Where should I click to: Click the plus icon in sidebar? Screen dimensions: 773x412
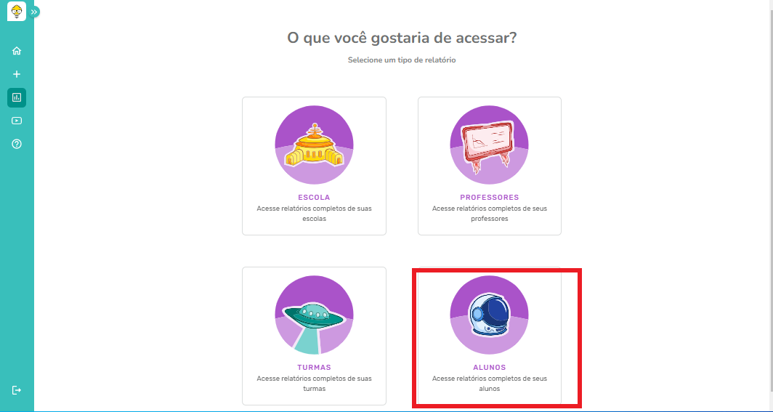(x=17, y=74)
